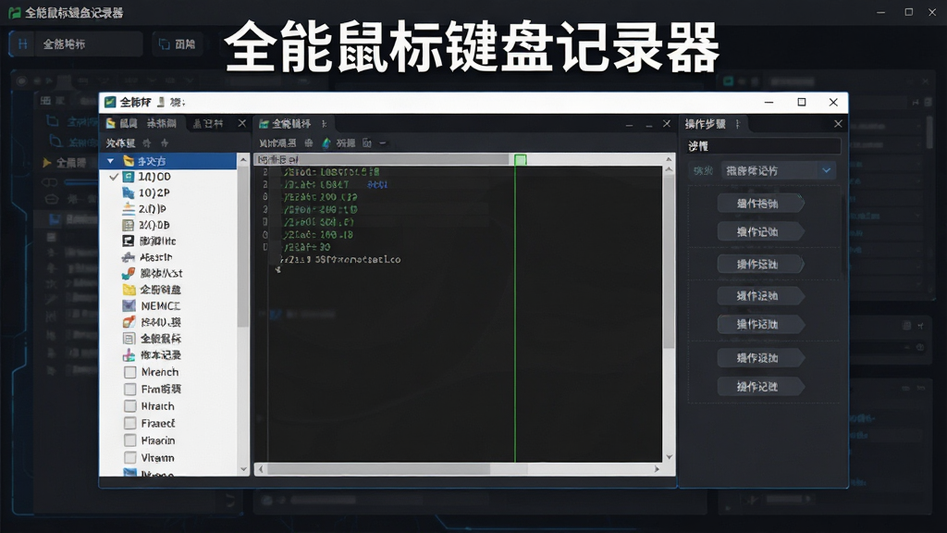Enable the checkbox in the Fram row
This screenshot has height=533, width=947.
pyautogui.click(x=129, y=390)
